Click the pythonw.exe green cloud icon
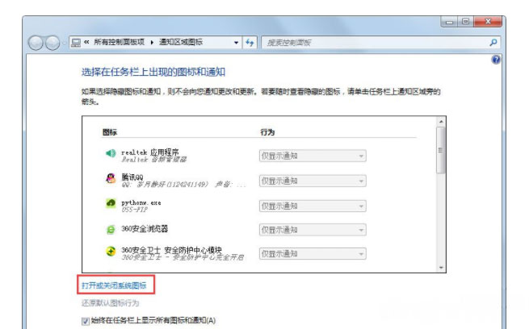This screenshot has height=329, width=529. tap(111, 203)
